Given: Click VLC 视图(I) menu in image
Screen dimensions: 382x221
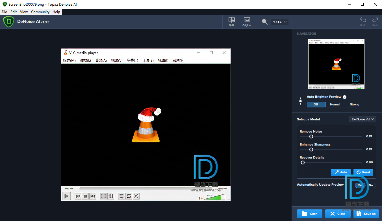Looking at the screenshot, I should pyautogui.click(x=163, y=60).
